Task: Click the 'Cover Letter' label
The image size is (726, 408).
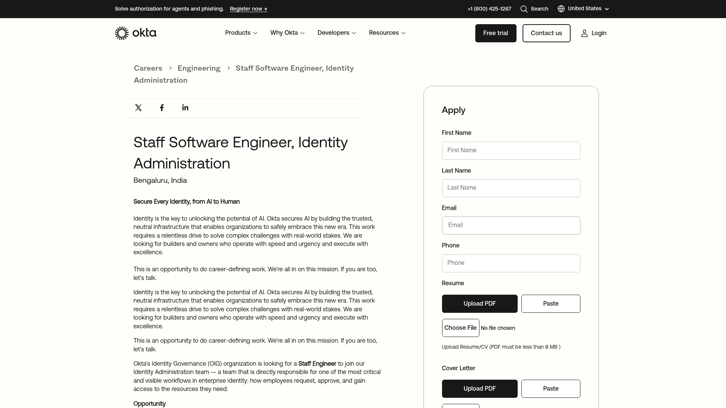Action: click(x=458, y=368)
